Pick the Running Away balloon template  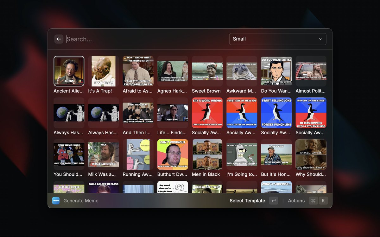(x=138, y=155)
